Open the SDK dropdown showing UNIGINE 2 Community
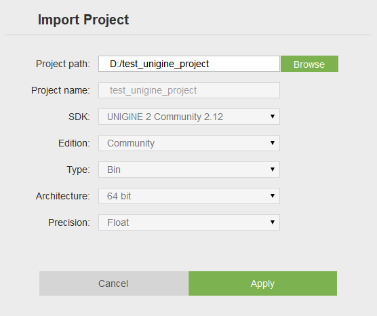Image resolution: width=377 pixels, height=316 pixels. coord(189,117)
